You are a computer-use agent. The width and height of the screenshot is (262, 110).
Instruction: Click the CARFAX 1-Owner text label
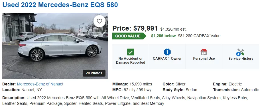tap(167, 59)
